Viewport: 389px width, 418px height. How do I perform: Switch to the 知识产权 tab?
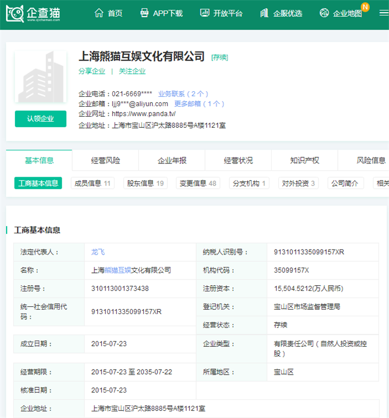point(305,160)
